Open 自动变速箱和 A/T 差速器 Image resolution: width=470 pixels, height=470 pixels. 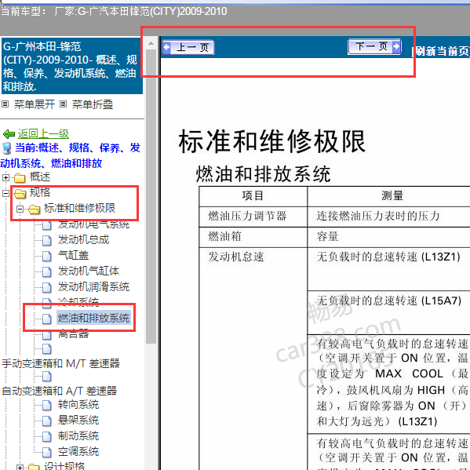(60, 391)
